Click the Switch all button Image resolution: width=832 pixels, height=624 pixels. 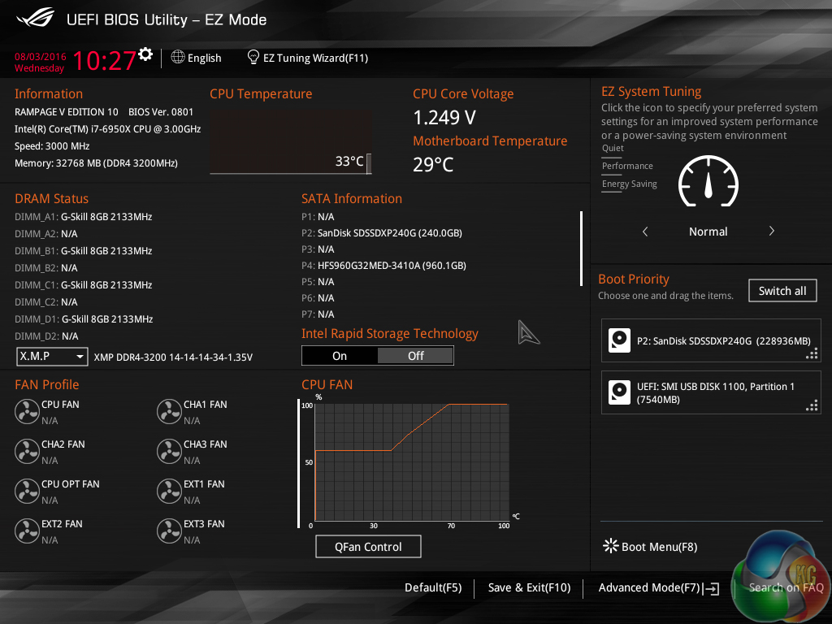(782, 291)
